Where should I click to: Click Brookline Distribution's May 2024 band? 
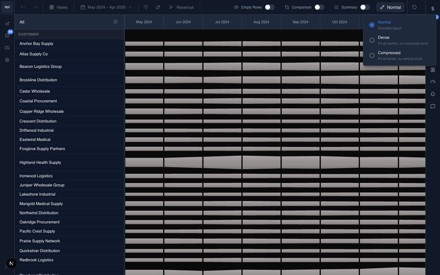click(144, 80)
